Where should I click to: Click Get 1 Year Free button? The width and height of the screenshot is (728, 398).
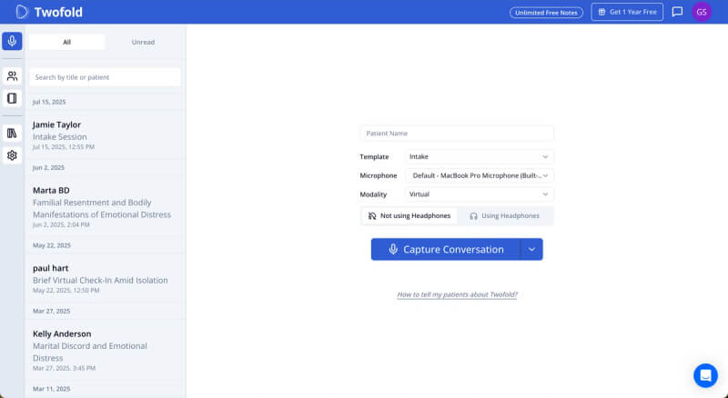tap(627, 12)
